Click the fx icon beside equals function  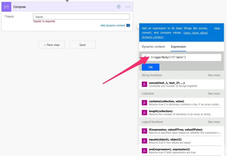pyautogui.click(x=144, y=141)
